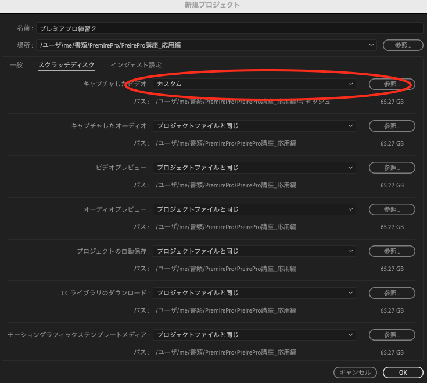The width and height of the screenshot is (427, 383).
Task: Open the キャプチャしたビデオ dropdown showing カスタム
Action: (254, 84)
